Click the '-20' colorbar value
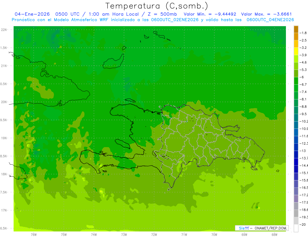 coord(302,224)
